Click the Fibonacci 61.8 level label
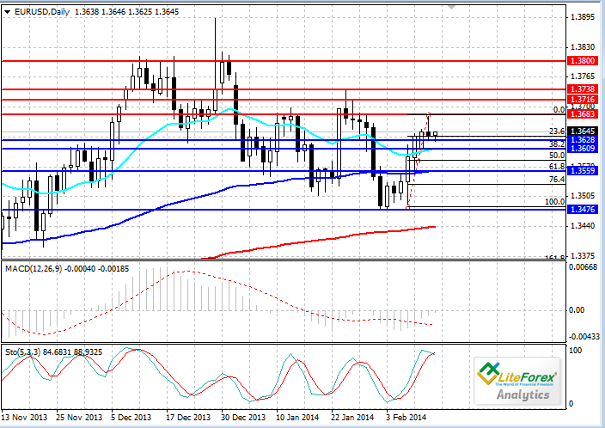Image resolution: width=605 pixels, height=428 pixels. [x=557, y=167]
